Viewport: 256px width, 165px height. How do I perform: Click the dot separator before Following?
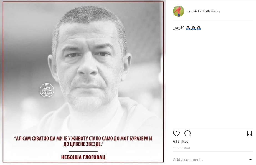point(201,11)
